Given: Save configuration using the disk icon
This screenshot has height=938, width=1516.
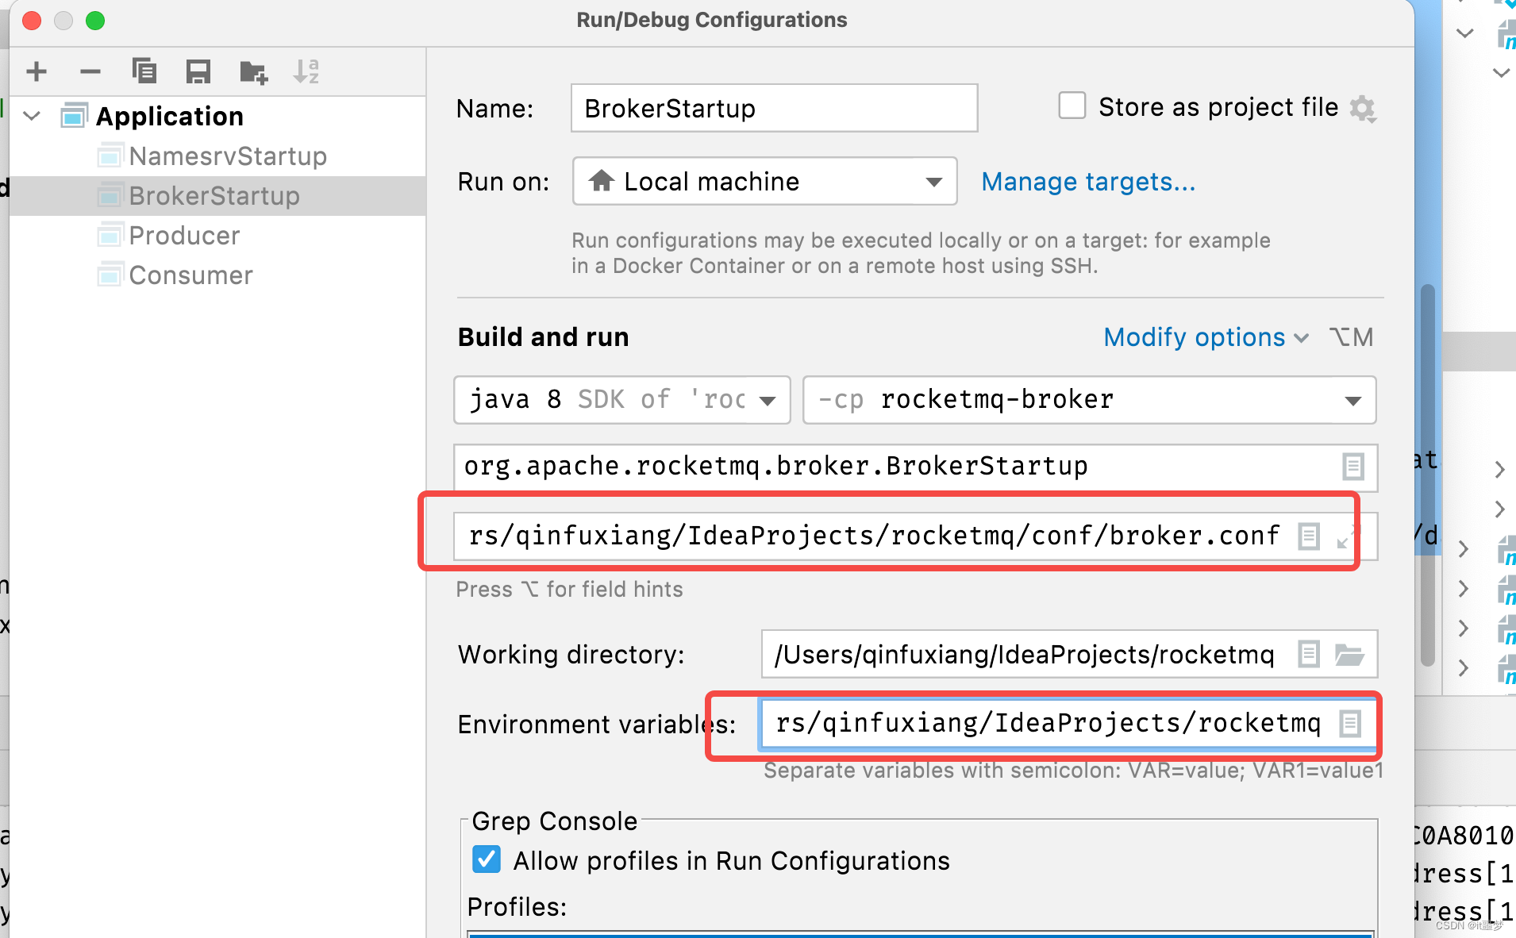Looking at the screenshot, I should click(x=198, y=72).
